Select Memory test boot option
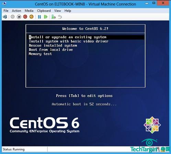Screen dimensions: 171x154 [40, 54]
